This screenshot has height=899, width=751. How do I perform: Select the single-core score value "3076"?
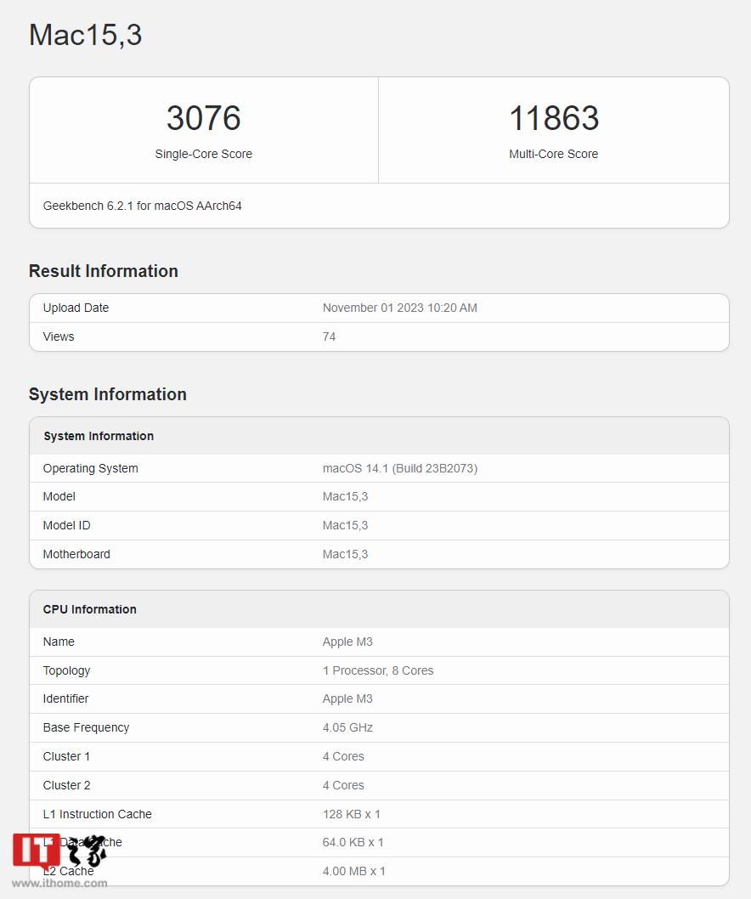click(x=204, y=118)
